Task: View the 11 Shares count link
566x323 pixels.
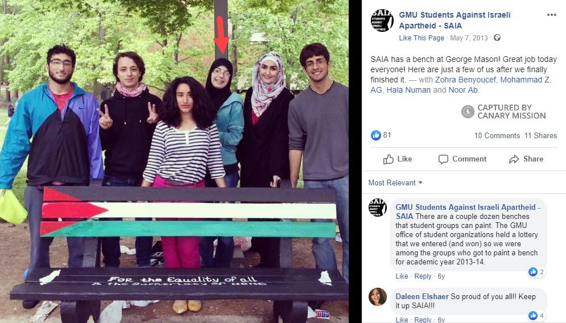Action: 540,136
